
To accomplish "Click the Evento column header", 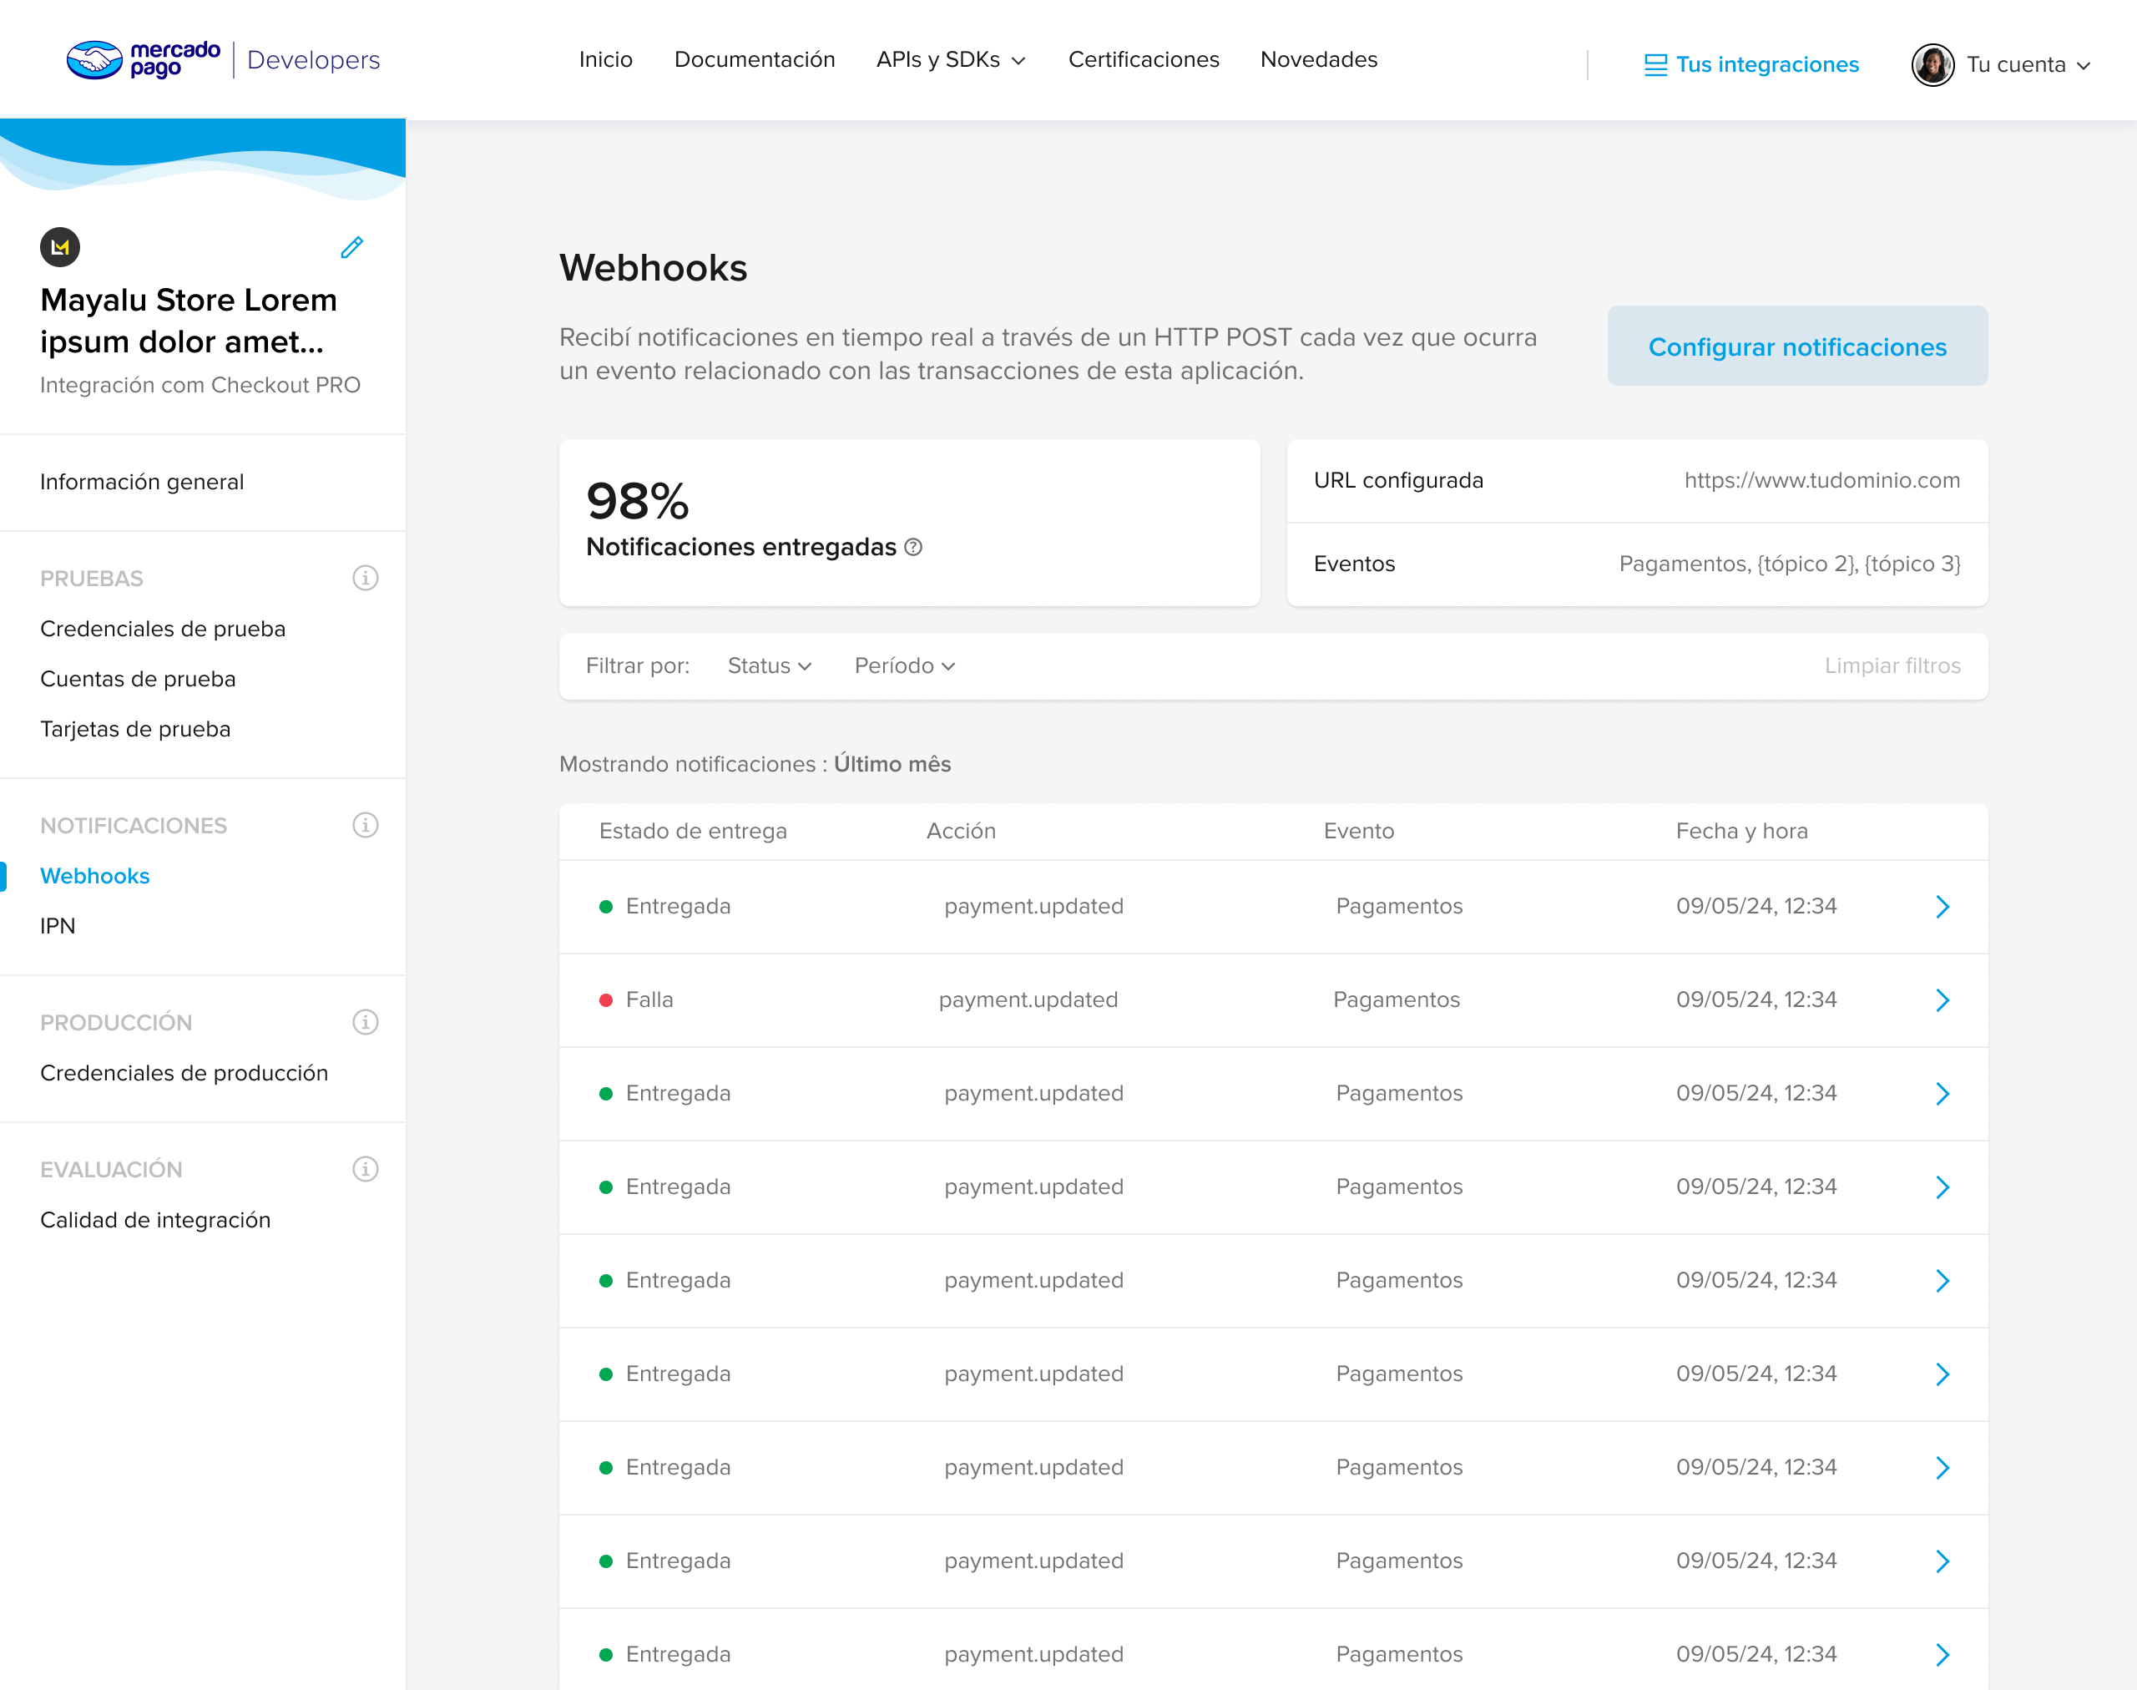I will tap(1358, 831).
